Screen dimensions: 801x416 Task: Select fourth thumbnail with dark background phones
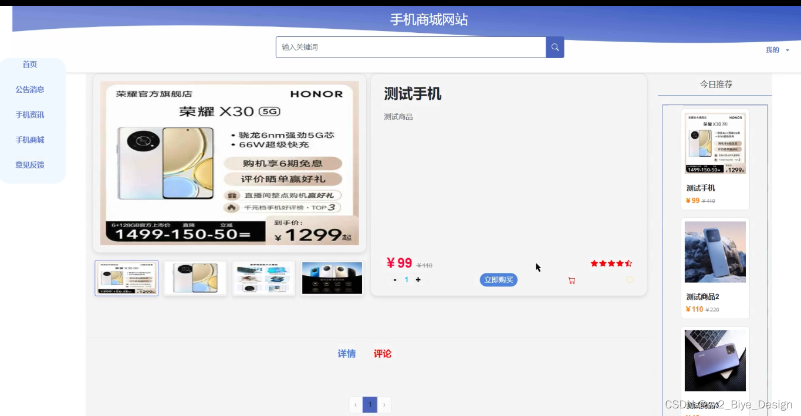[x=332, y=278]
